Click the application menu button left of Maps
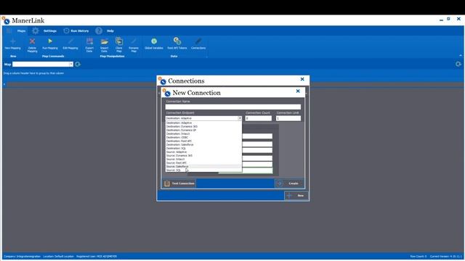Viewport: 465px width, 261px height. click(9, 30)
